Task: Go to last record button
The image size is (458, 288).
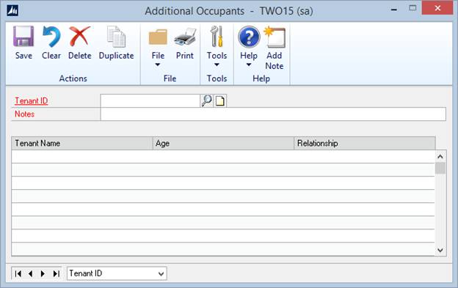Action: pos(56,274)
